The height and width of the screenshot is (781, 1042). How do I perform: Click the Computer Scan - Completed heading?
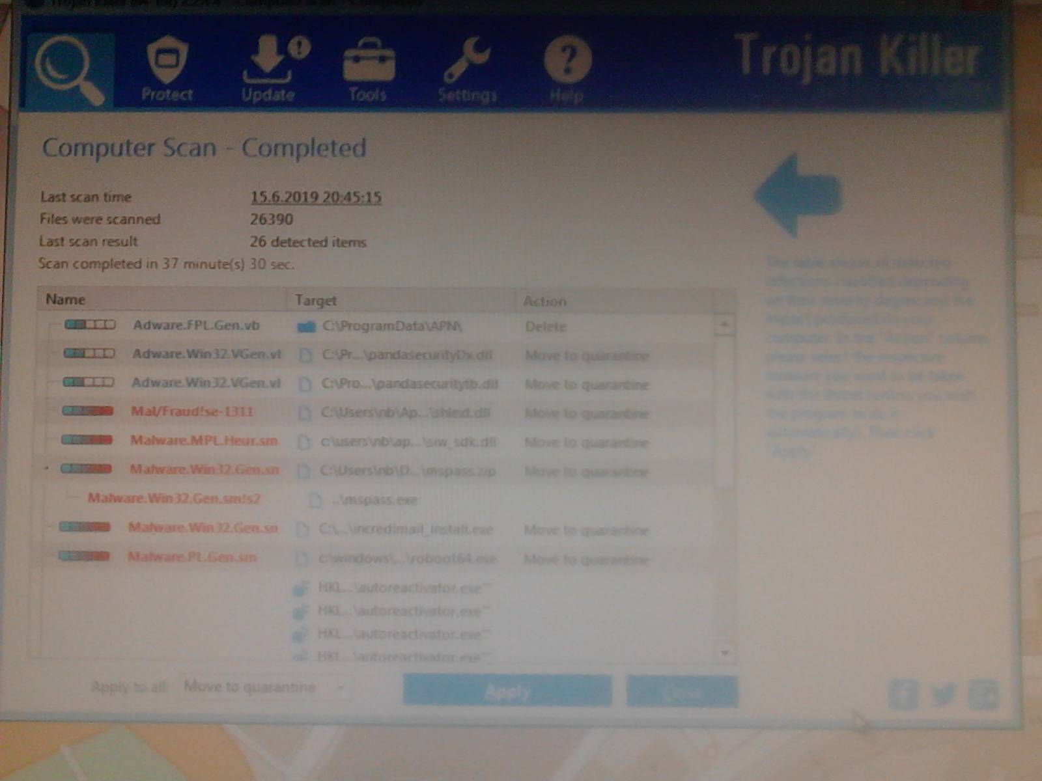(x=204, y=148)
